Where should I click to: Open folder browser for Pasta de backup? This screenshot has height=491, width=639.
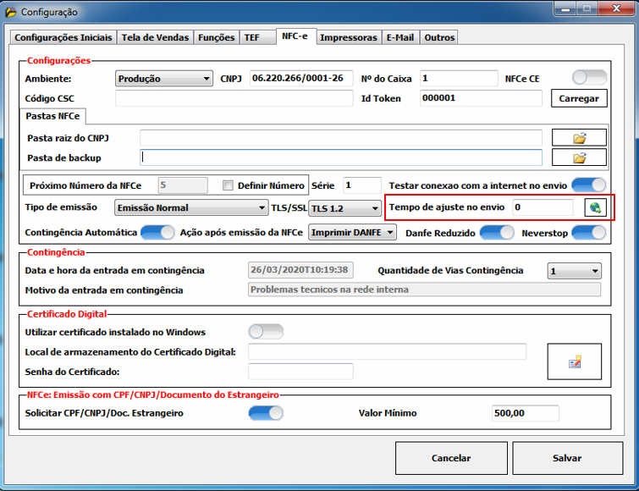pos(579,157)
